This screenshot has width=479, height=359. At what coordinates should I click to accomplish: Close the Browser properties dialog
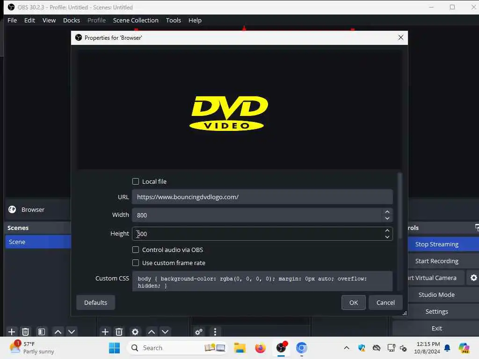(x=401, y=37)
